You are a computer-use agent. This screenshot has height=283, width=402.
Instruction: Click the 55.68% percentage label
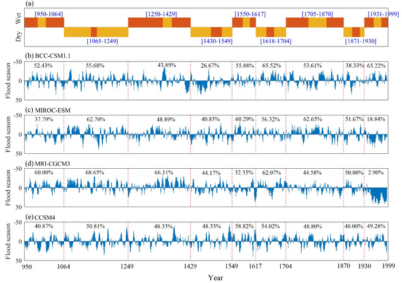pyautogui.click(x=95, y=65)
